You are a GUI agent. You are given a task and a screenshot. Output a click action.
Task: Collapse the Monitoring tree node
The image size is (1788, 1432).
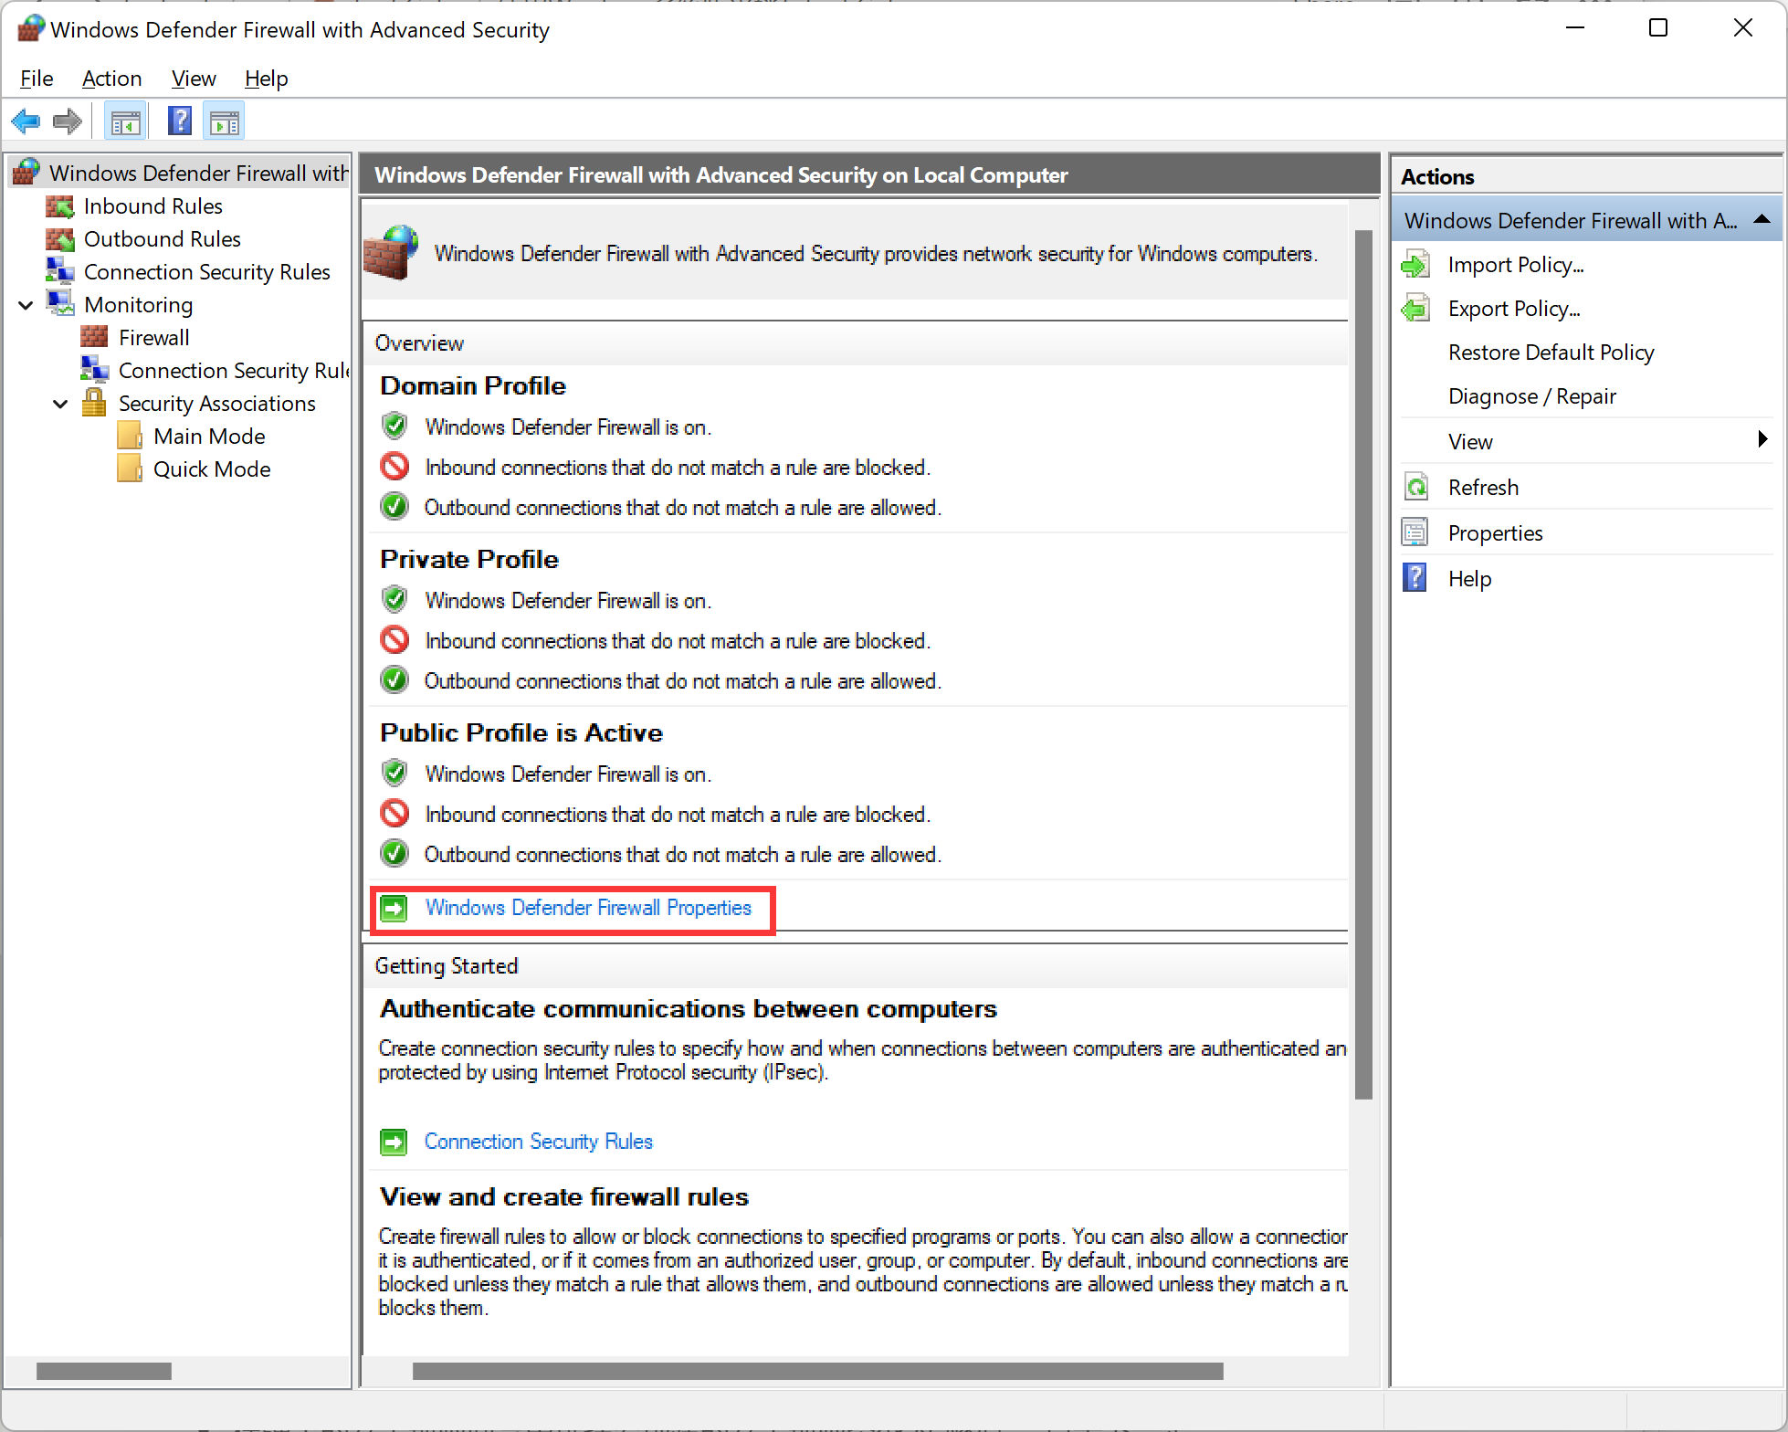click(26, 305)
